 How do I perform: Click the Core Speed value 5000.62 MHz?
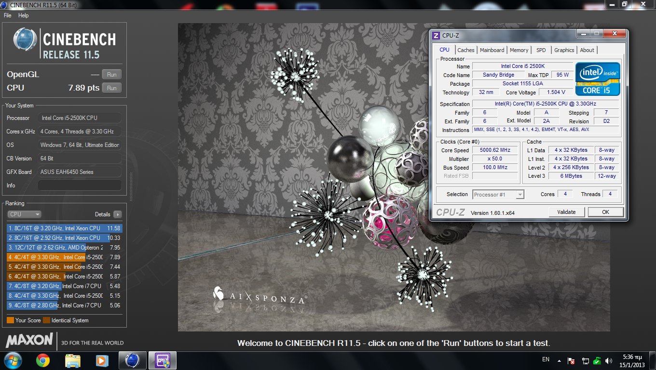(494, 150)
